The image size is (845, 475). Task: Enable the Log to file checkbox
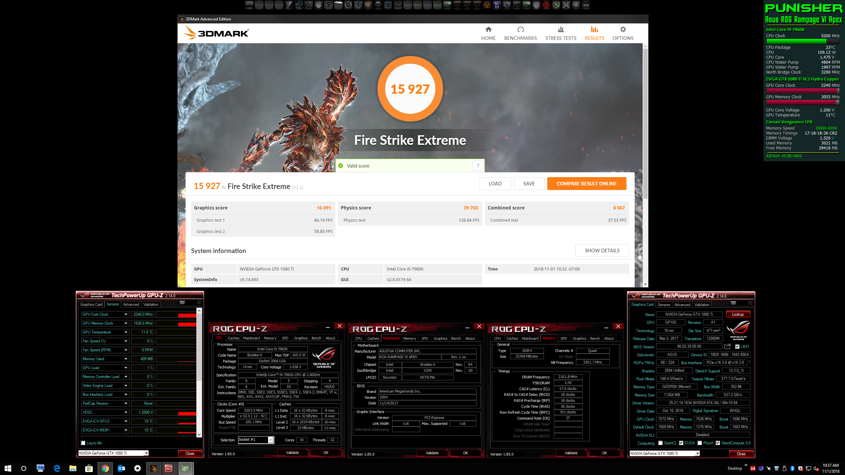point(83,443)
